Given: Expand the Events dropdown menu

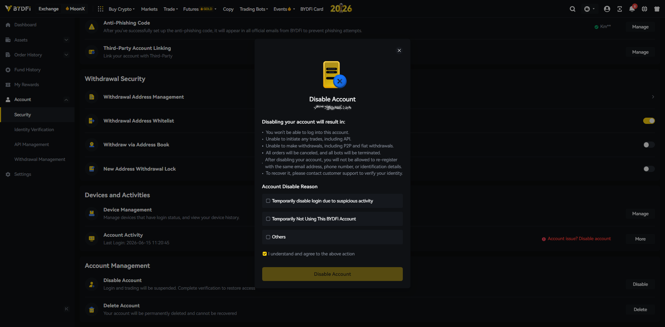Looking at the screenshot, I should point(284,9).
